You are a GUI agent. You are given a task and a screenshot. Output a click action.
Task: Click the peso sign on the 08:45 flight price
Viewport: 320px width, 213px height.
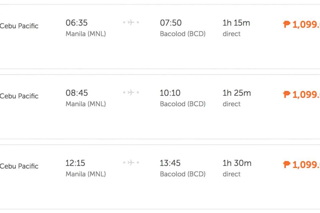point(287,95)
